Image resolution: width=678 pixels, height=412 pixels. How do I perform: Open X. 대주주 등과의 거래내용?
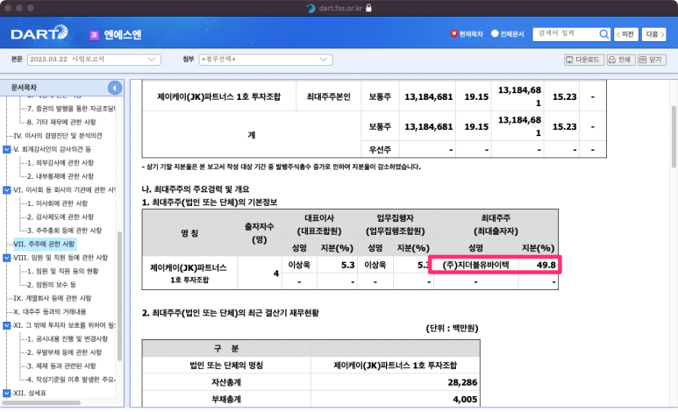(x=50, y=312)
